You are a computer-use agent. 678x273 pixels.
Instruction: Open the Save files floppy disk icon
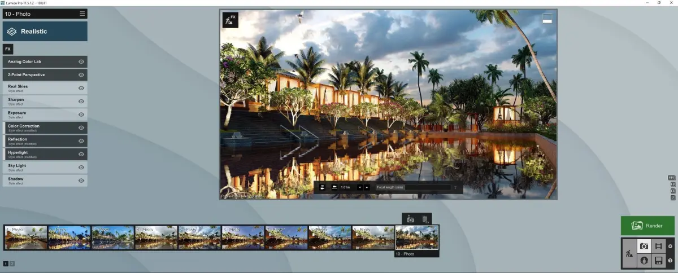tap(659, 261)
